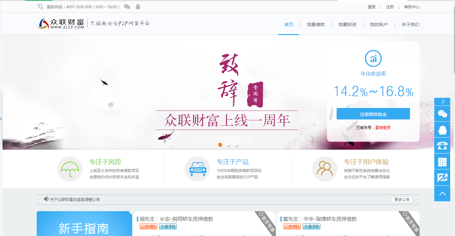This screenshot has height=236, width=455.
Task: Click the QQ penguin icon in right sidebar
Action: 442,130
